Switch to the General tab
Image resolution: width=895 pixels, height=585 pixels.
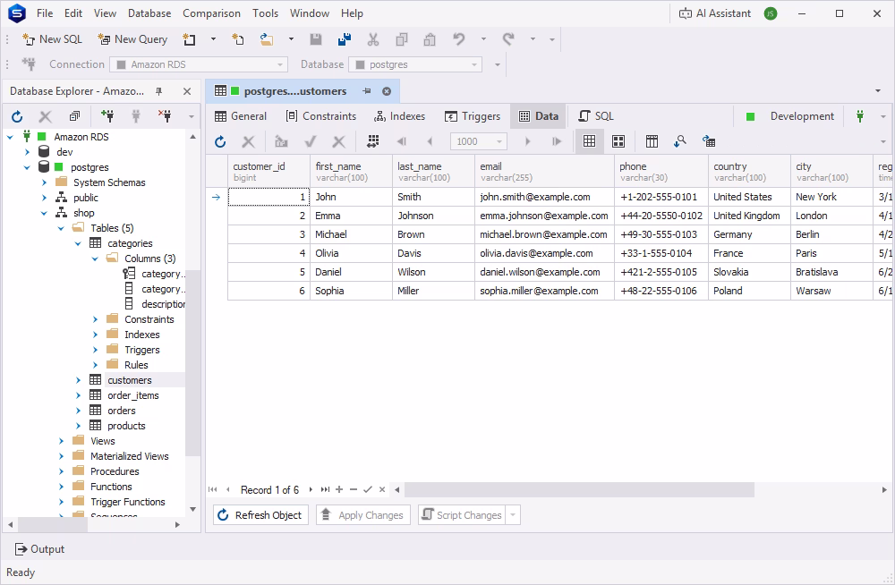tap(240, 116)
